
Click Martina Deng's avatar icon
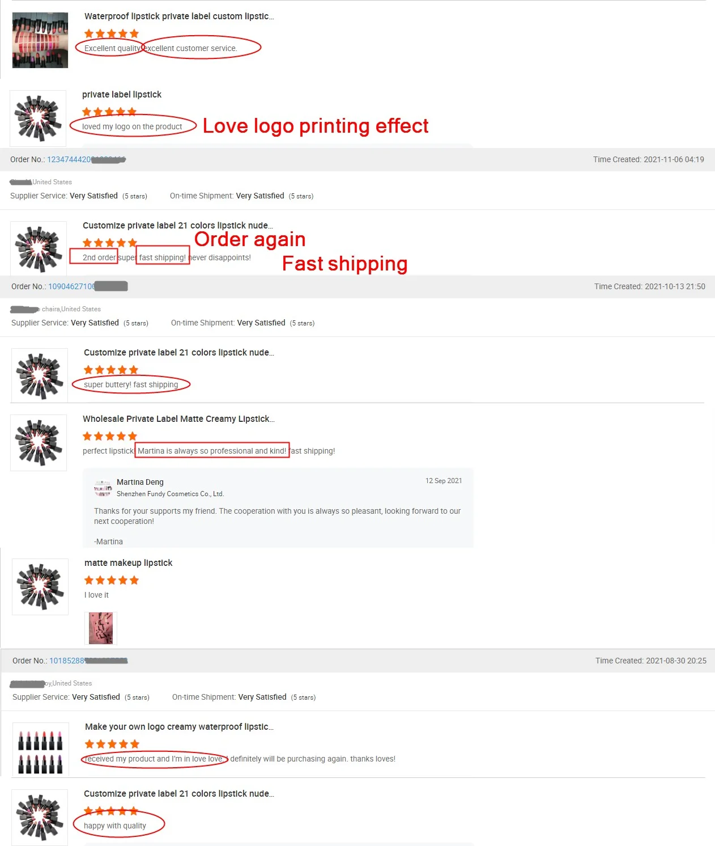tap(103, 488)
